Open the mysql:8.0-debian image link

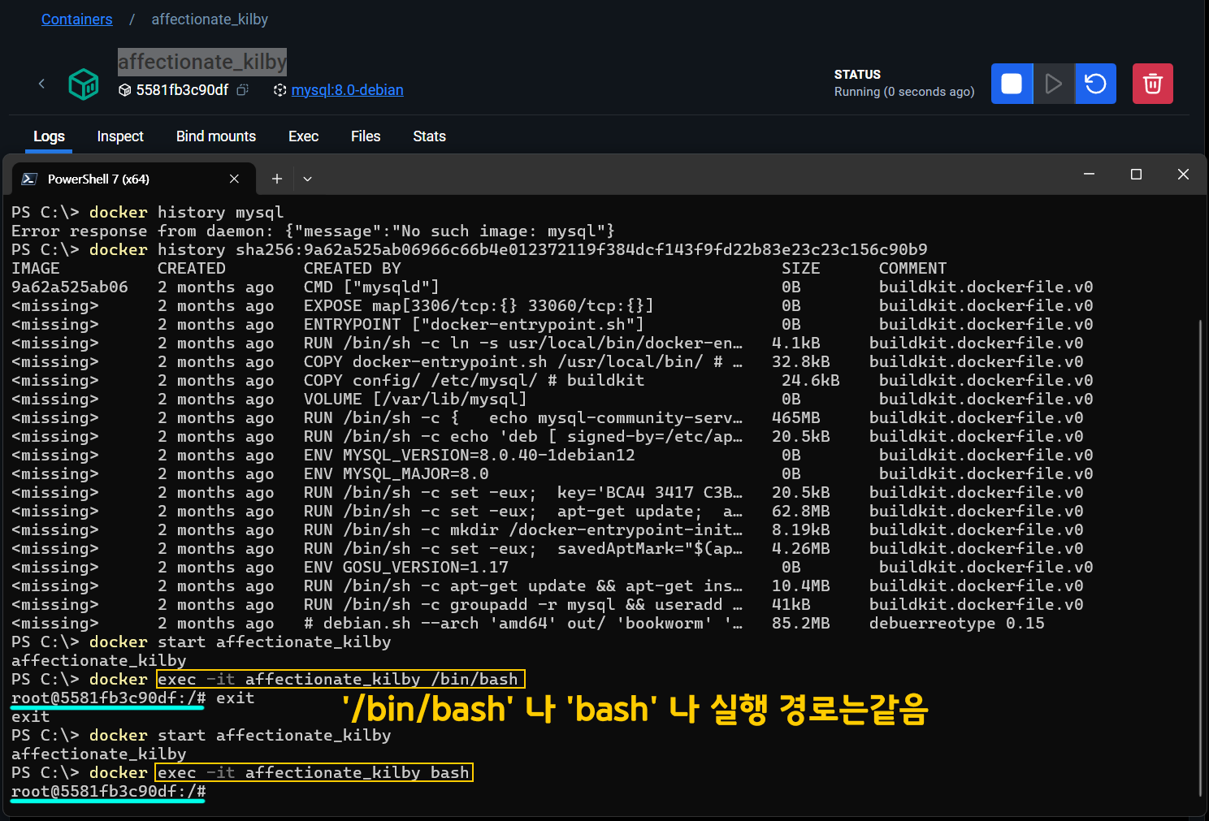(347, 90)
